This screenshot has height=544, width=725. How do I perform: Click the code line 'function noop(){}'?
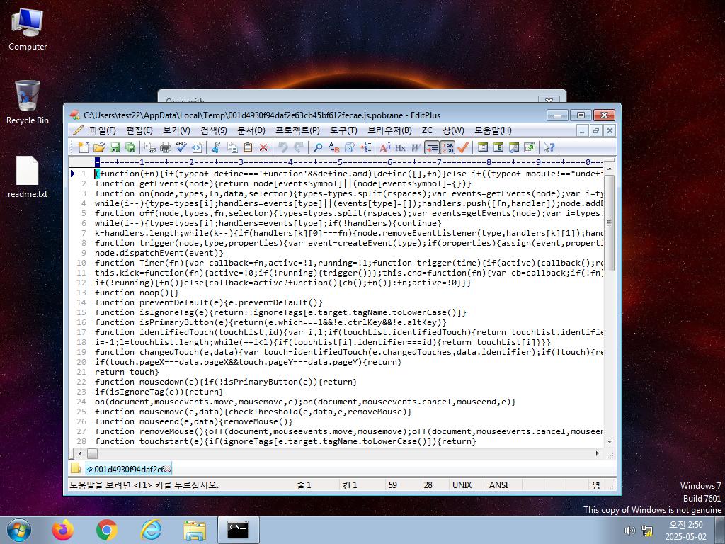137,293
